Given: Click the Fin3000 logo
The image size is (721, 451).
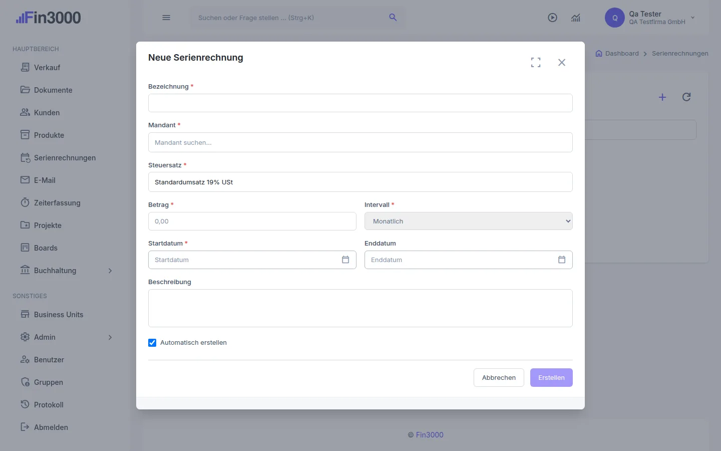Looking at the screenshot, I should [48, 18].
